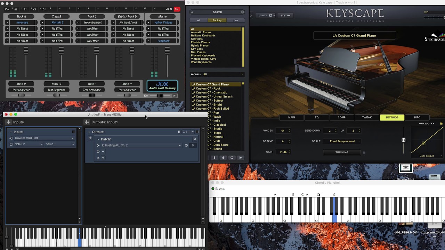Toggle the bypass dot beside Kontakt 5 slot

42,23
